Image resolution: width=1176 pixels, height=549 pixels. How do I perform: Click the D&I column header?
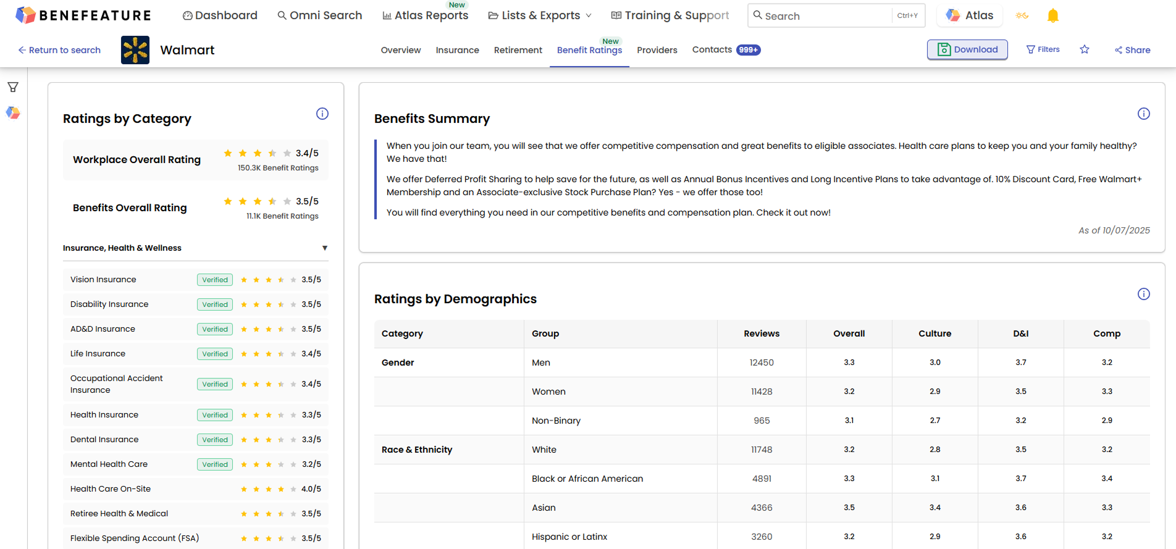1021,333
